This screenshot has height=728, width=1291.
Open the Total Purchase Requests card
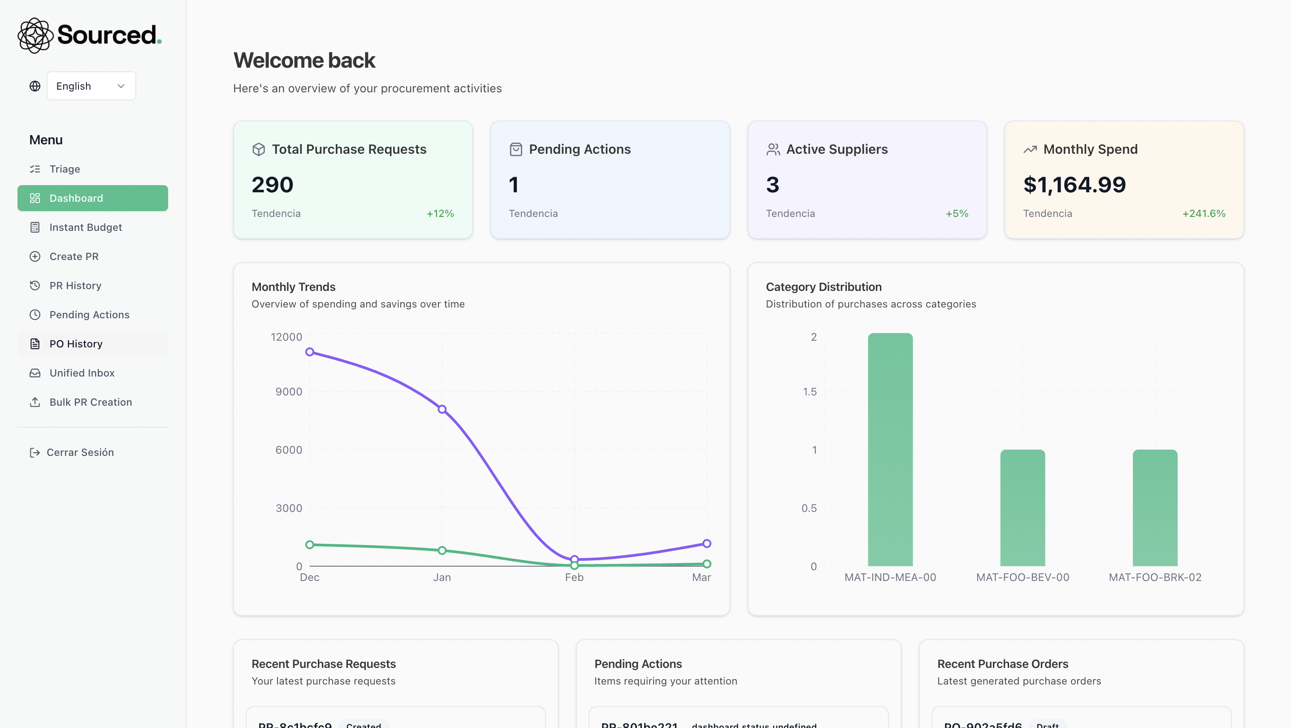(x=352, y=179)
